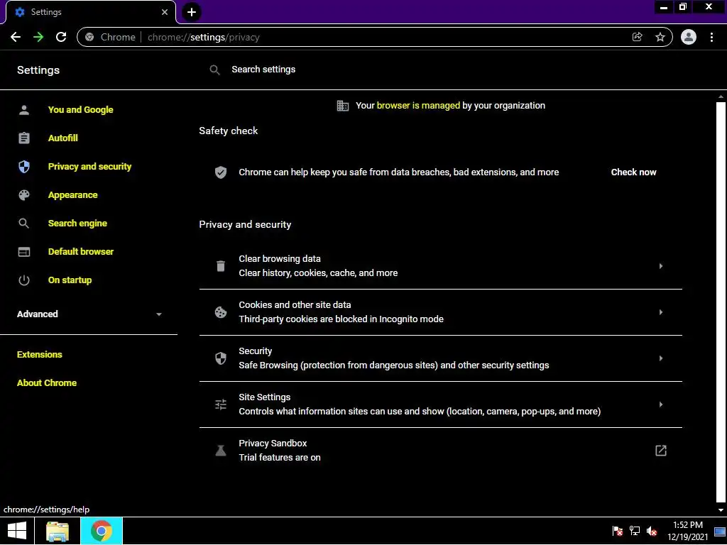
Task: Click the Security row shield icon
Action: pyautogui.click(x=221, y=358)
